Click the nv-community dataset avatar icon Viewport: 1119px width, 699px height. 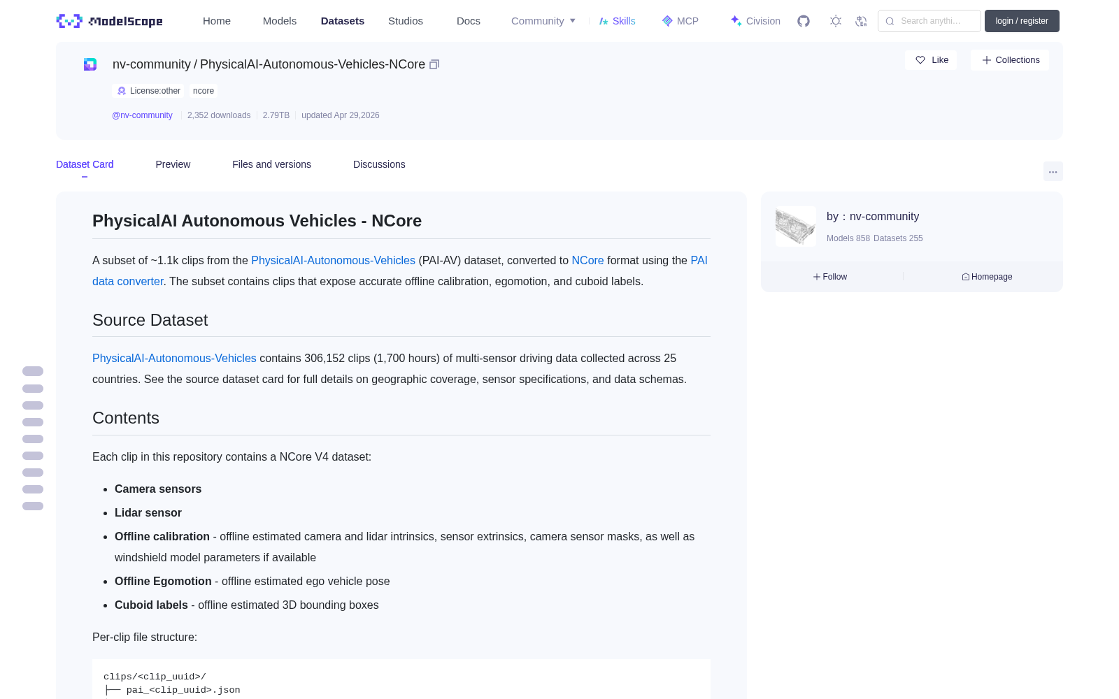pyautogui.click(x=90, y=64)
